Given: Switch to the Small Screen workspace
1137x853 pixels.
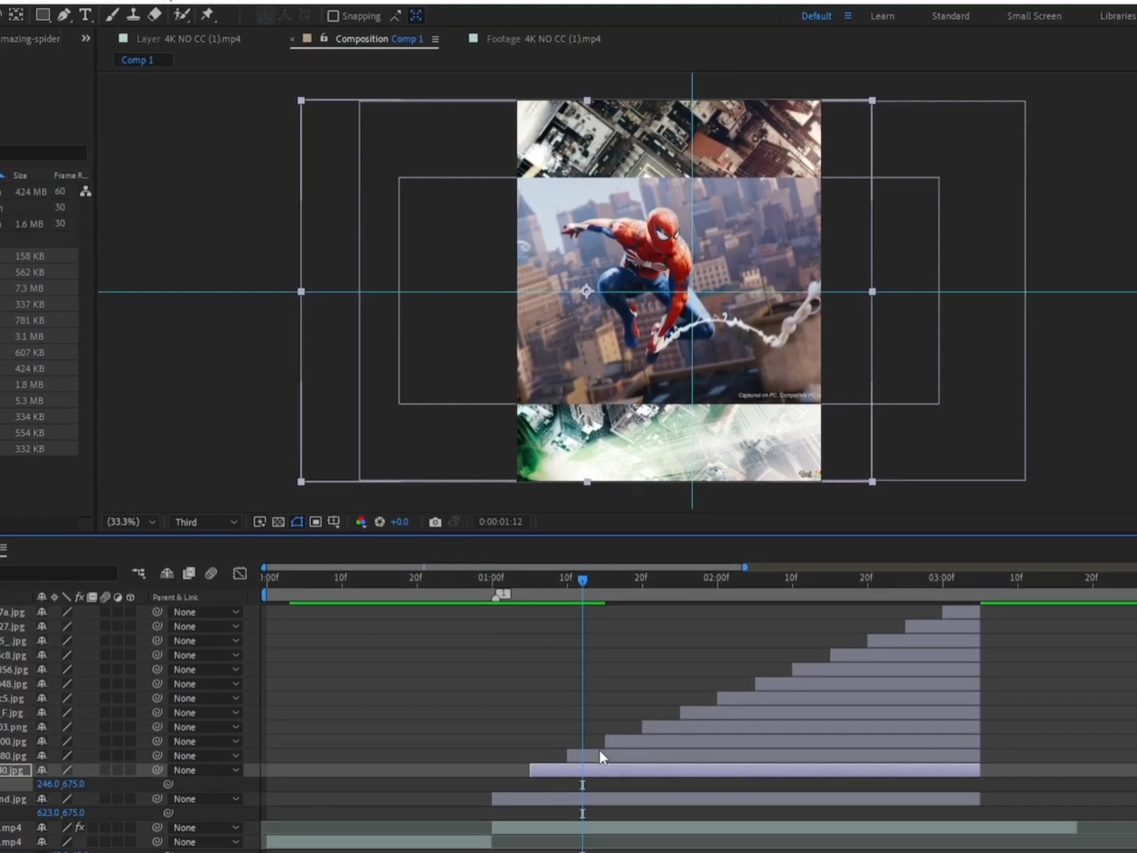Looking at the screenshot, I should [x=1034, y=16].
